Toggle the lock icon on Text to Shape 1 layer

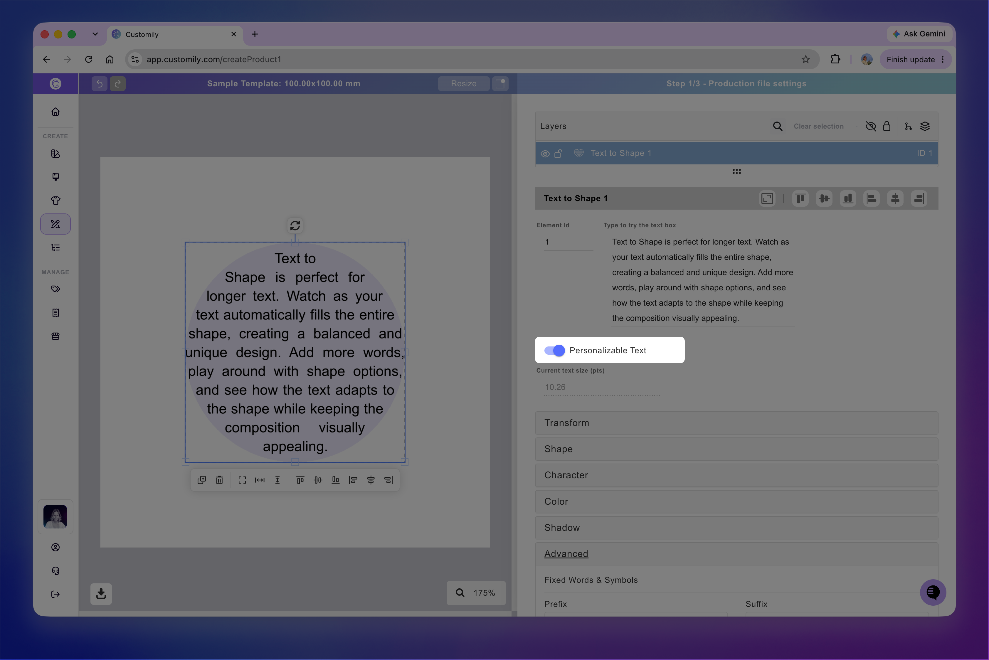558,154
